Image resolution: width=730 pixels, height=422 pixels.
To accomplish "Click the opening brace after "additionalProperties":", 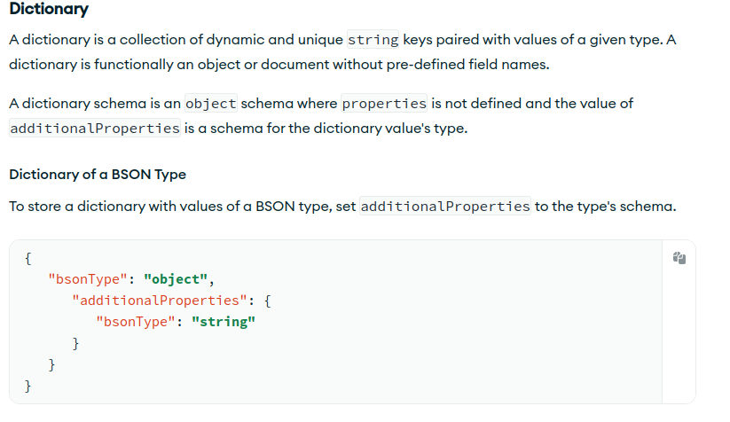I will coord(267,301).
